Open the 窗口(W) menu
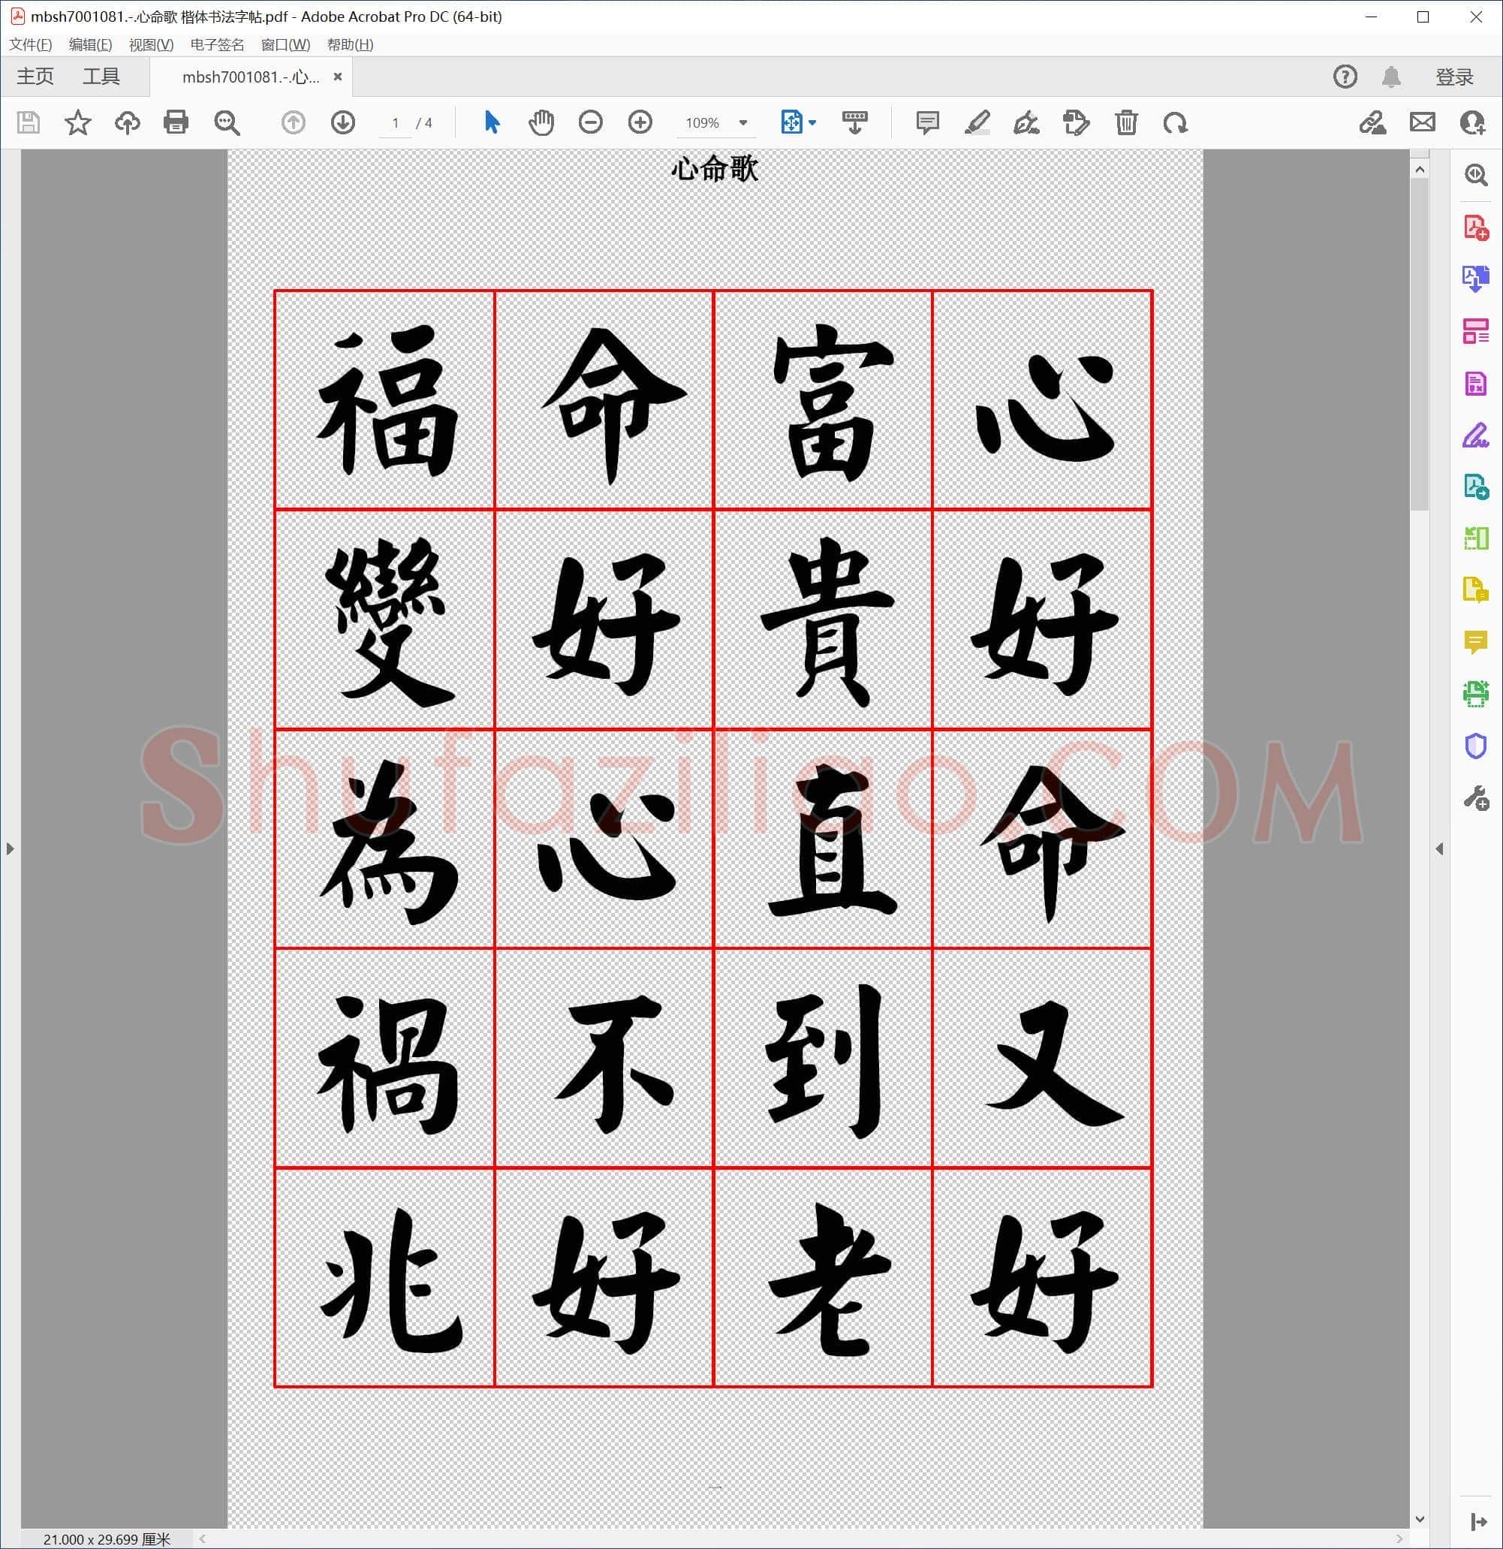The image size is (1503, 1549). 285,45
